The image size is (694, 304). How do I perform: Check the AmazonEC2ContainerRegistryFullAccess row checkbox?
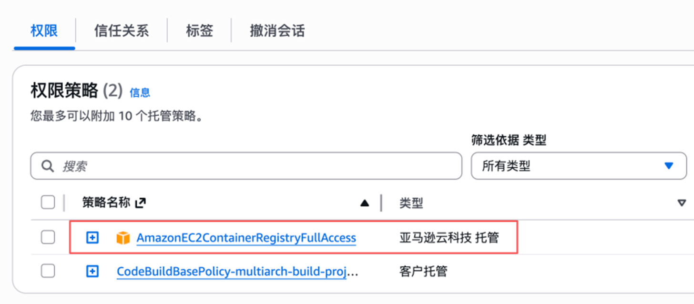(48, 237)
